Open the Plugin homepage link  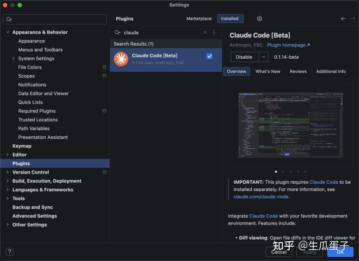click(x=288, y=45)
